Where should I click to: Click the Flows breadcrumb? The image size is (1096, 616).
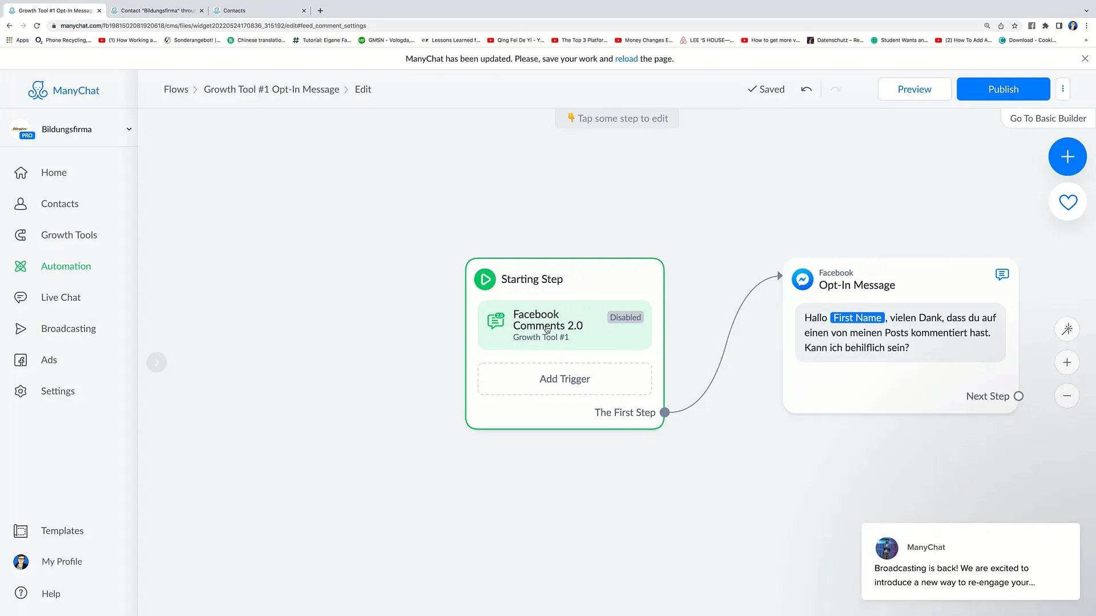pyautogui.click(x=176, y=90)
